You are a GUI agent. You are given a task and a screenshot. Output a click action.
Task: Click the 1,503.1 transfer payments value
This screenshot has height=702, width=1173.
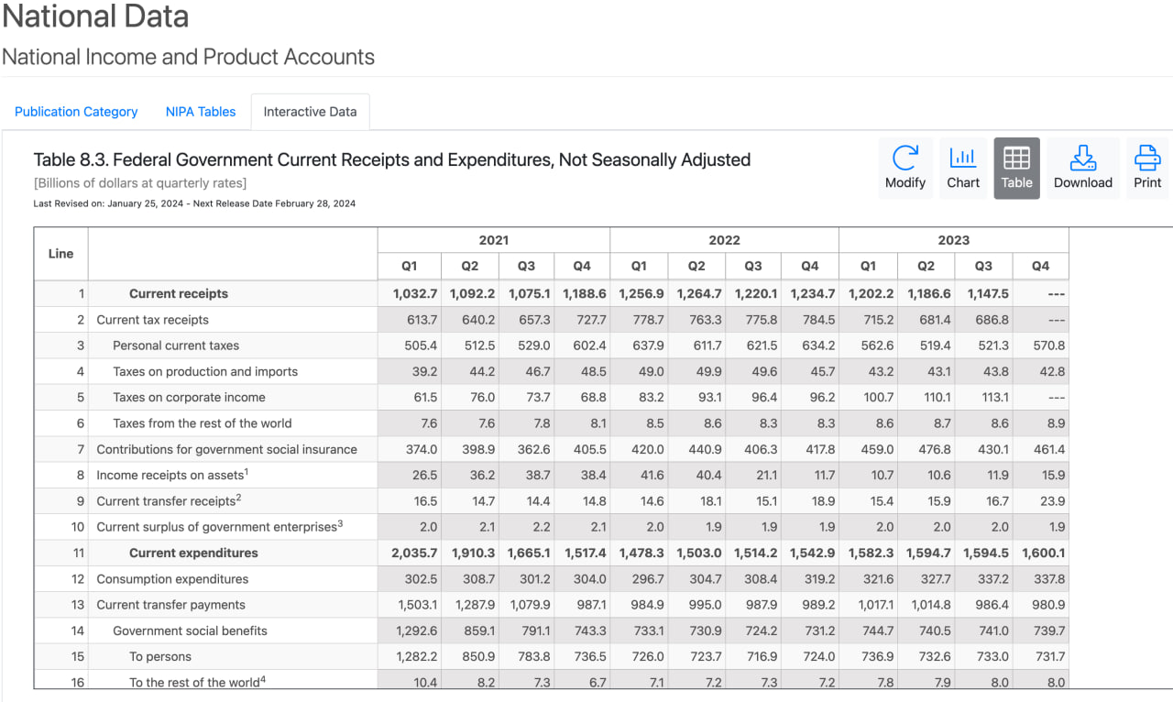(x=418, y=605)
